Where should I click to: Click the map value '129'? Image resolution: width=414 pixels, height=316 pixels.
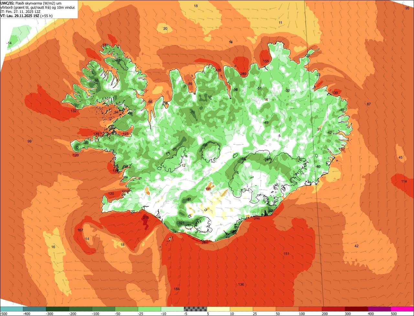click(x=96, y=134)
